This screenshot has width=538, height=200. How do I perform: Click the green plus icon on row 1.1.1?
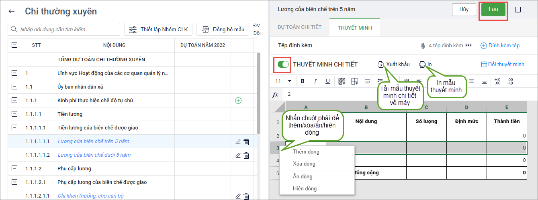238,101
